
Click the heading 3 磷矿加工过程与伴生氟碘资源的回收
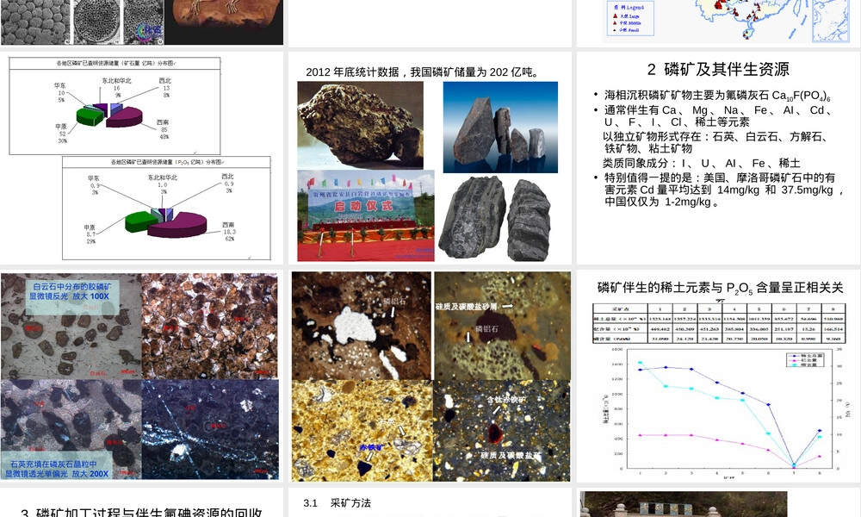(141, 513)
